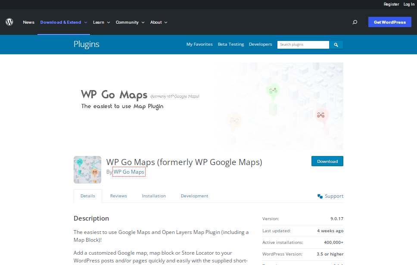This screenshot has width=417, height=265.
Task: Switch to the Reviews tab
Action: [118, 196]
